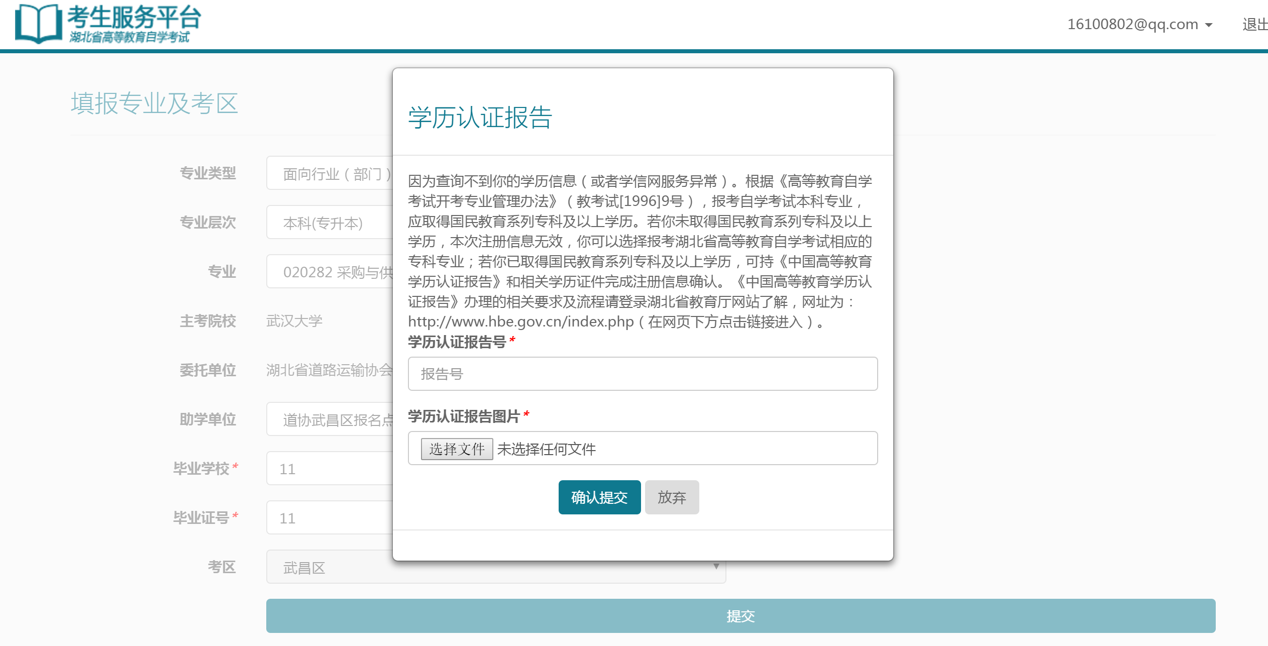Open the 专业层次 本科(专升本) dropdown
Screen dimensions: 1268x646
(329, 223)
